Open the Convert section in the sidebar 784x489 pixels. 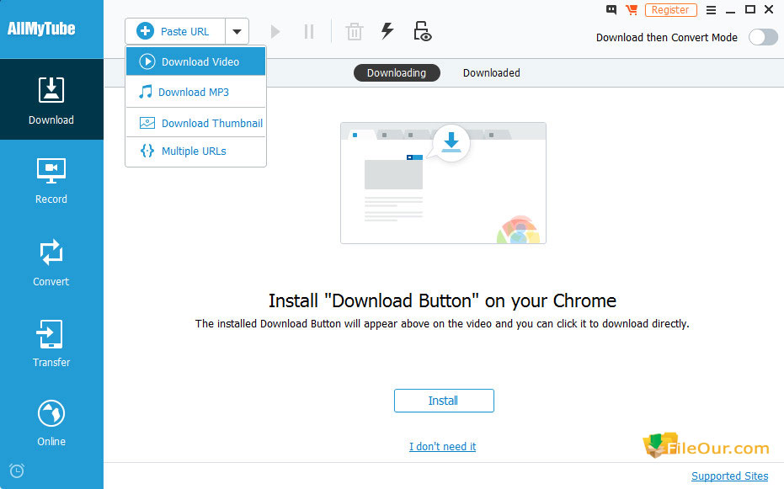click(51, 263)
